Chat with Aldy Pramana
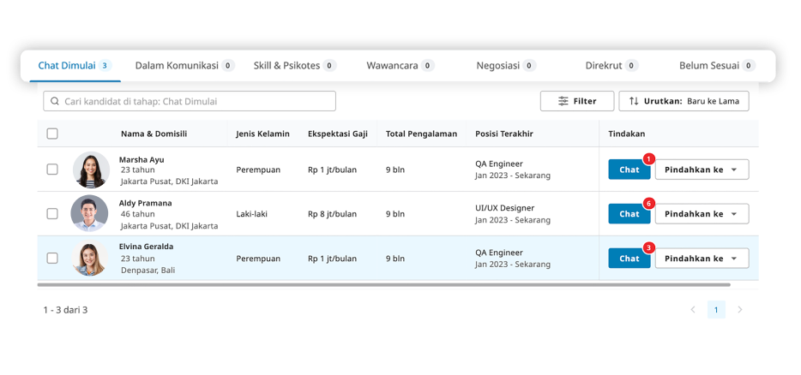 [629, 214]
